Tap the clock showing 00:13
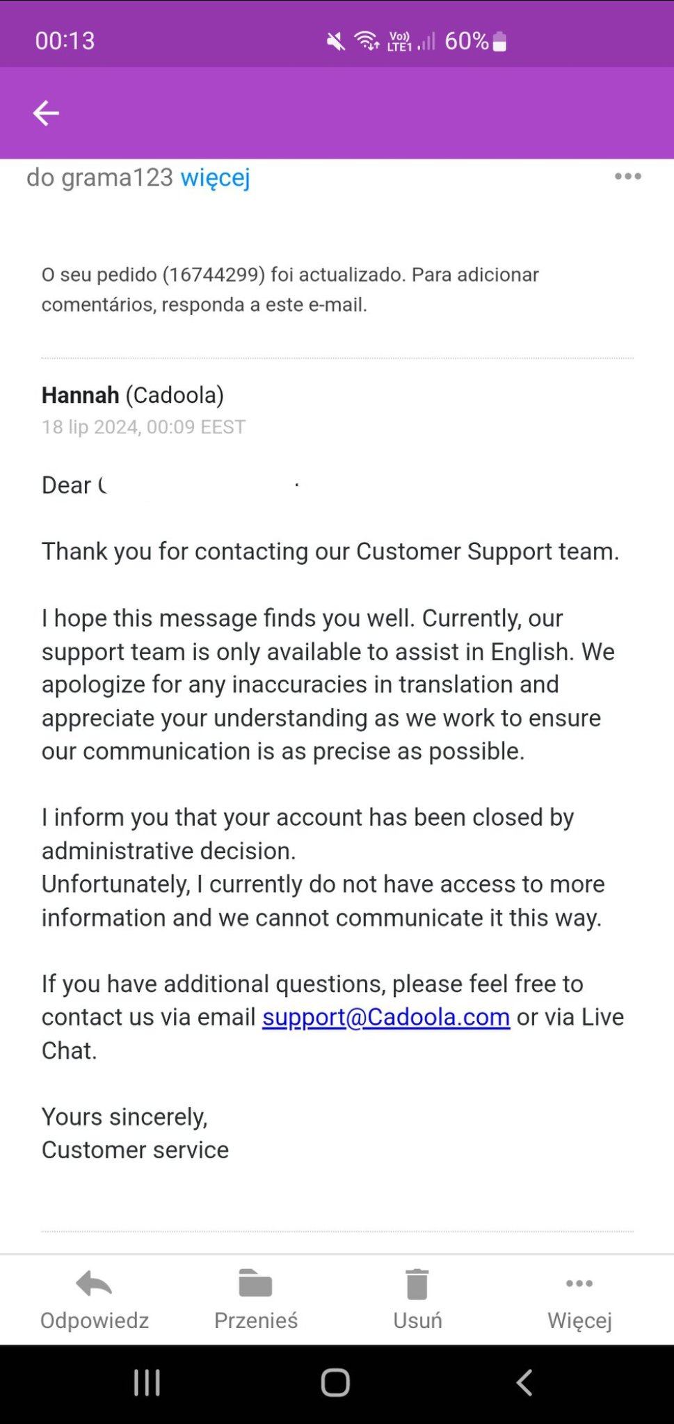 point(65,40)
